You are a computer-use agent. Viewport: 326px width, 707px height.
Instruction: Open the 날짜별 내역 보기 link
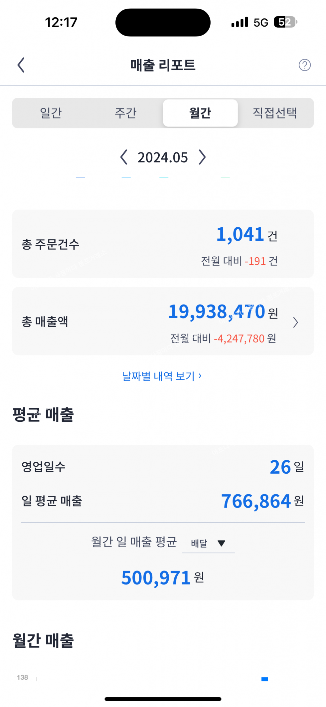[162, 376]
